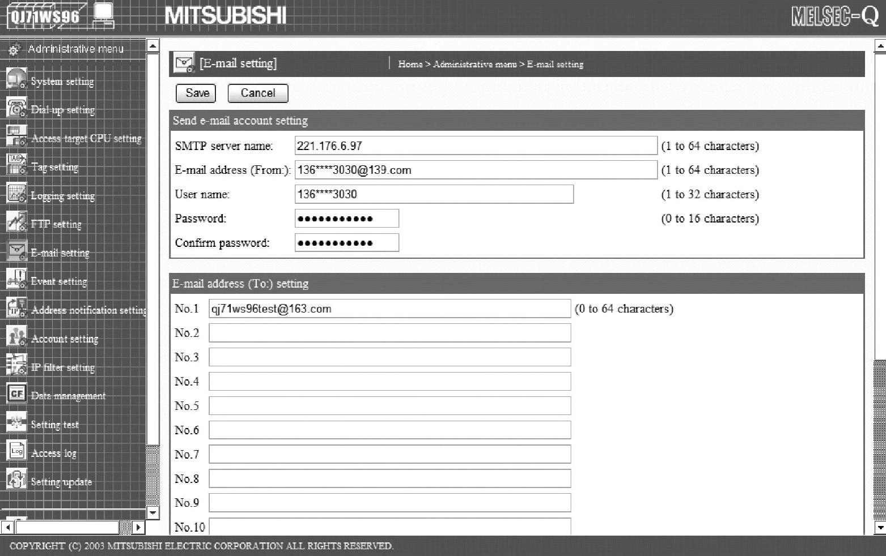Select the Tag setting icon
This screenshot has width=886, height=556.
pyautogui.click(x=16, y=165)
